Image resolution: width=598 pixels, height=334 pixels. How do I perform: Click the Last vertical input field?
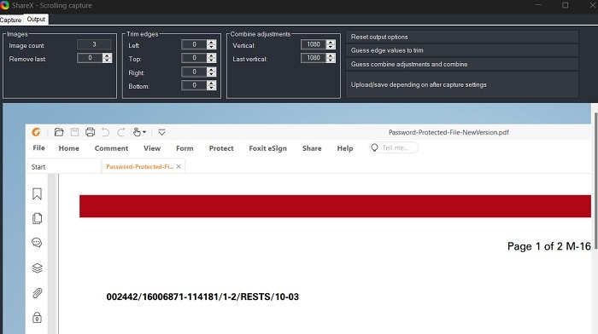pyautogui.click(x=314, y=58)
